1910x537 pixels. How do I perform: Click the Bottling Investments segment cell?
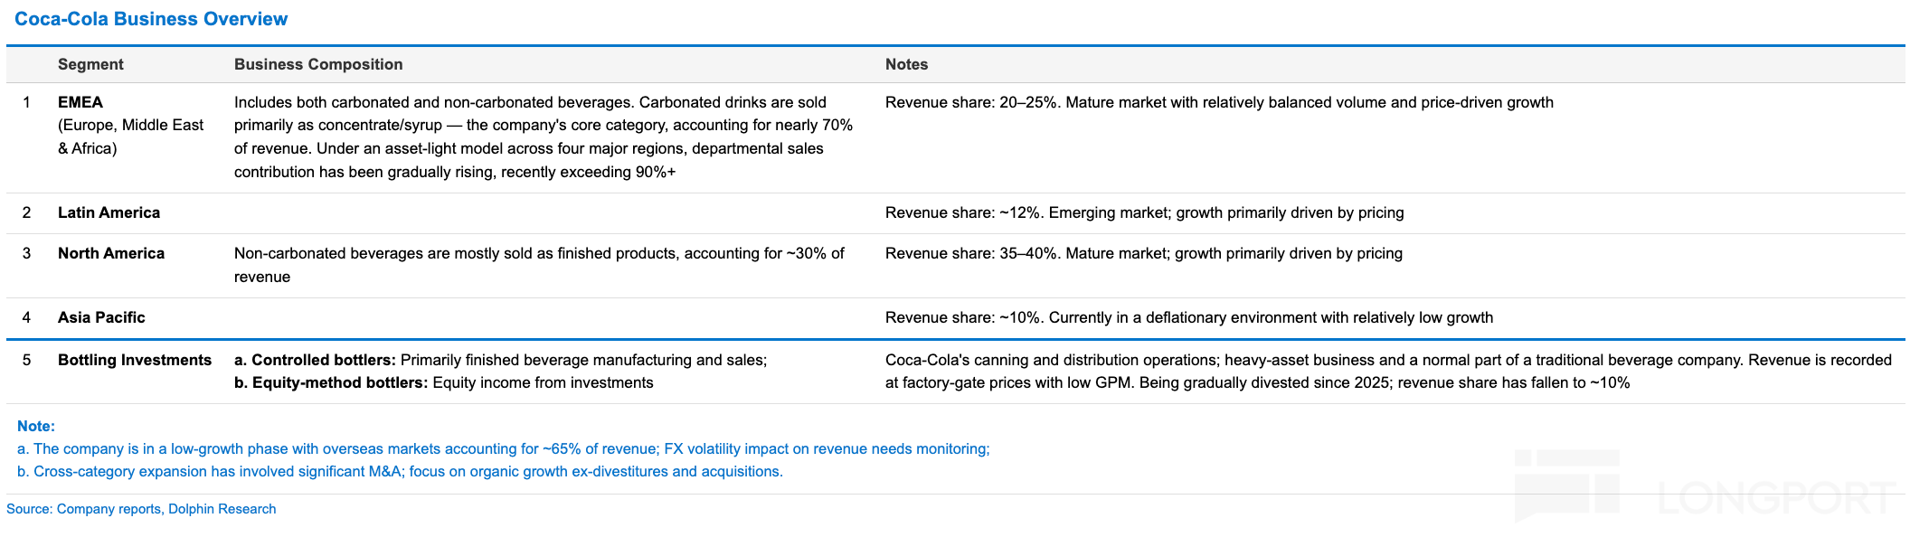(x=135, y=360)
